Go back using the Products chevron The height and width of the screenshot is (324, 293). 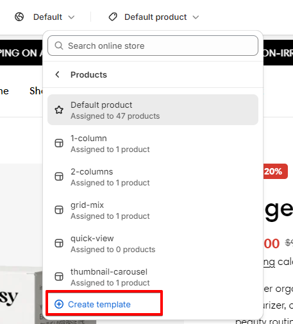pos(57,74)
